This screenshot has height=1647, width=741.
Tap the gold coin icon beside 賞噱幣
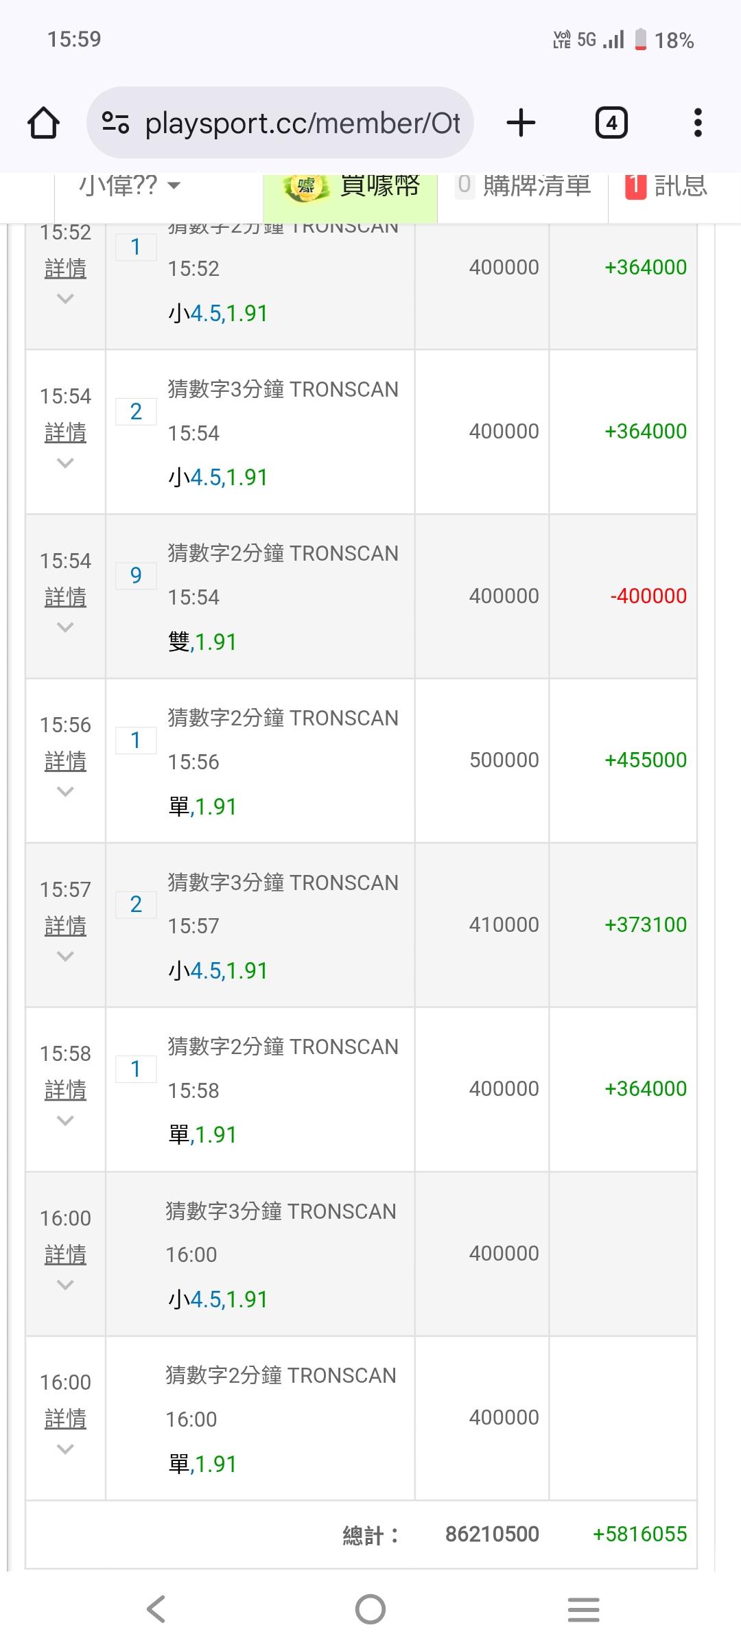[306, 187]
